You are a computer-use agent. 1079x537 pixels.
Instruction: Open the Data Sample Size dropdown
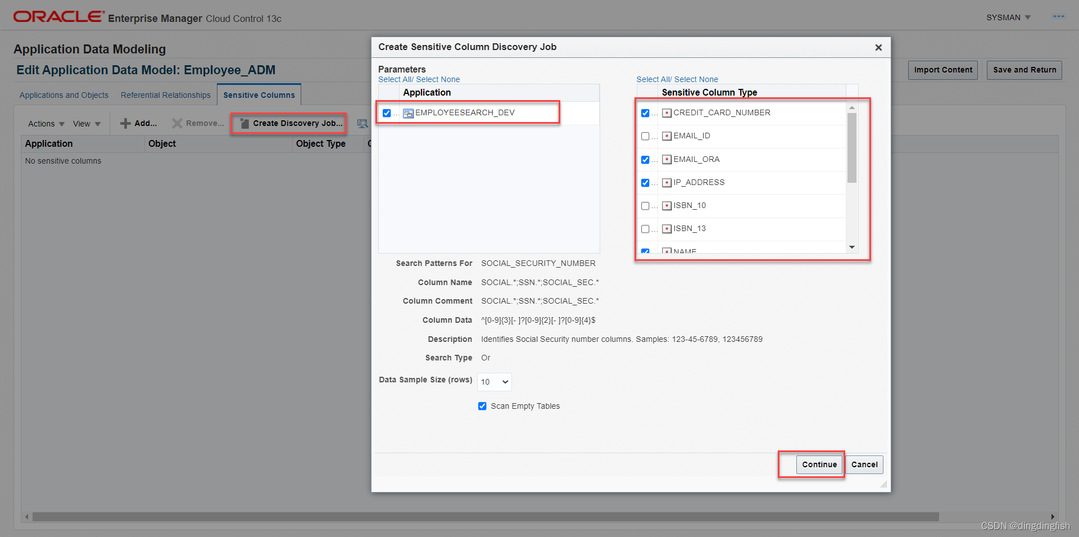tap(495, 382)
